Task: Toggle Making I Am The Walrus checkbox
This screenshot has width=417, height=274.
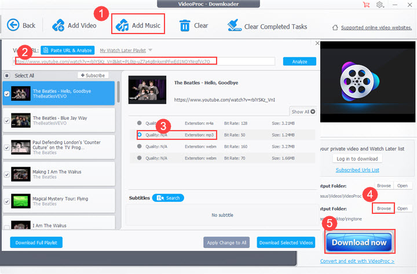Action: point(7,175)
